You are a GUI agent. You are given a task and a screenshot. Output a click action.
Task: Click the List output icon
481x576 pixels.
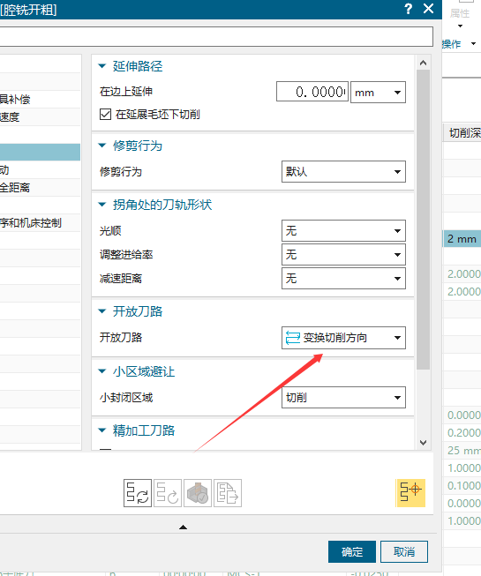[x=228, y=493]
